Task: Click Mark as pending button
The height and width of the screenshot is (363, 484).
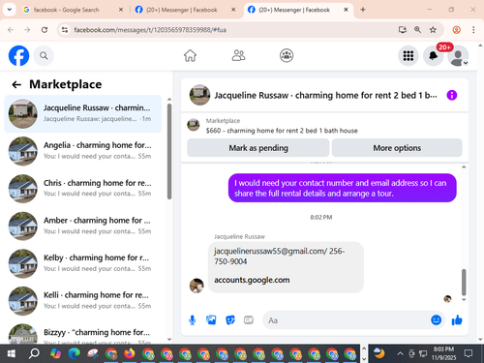Action: [x=258, y=148]
